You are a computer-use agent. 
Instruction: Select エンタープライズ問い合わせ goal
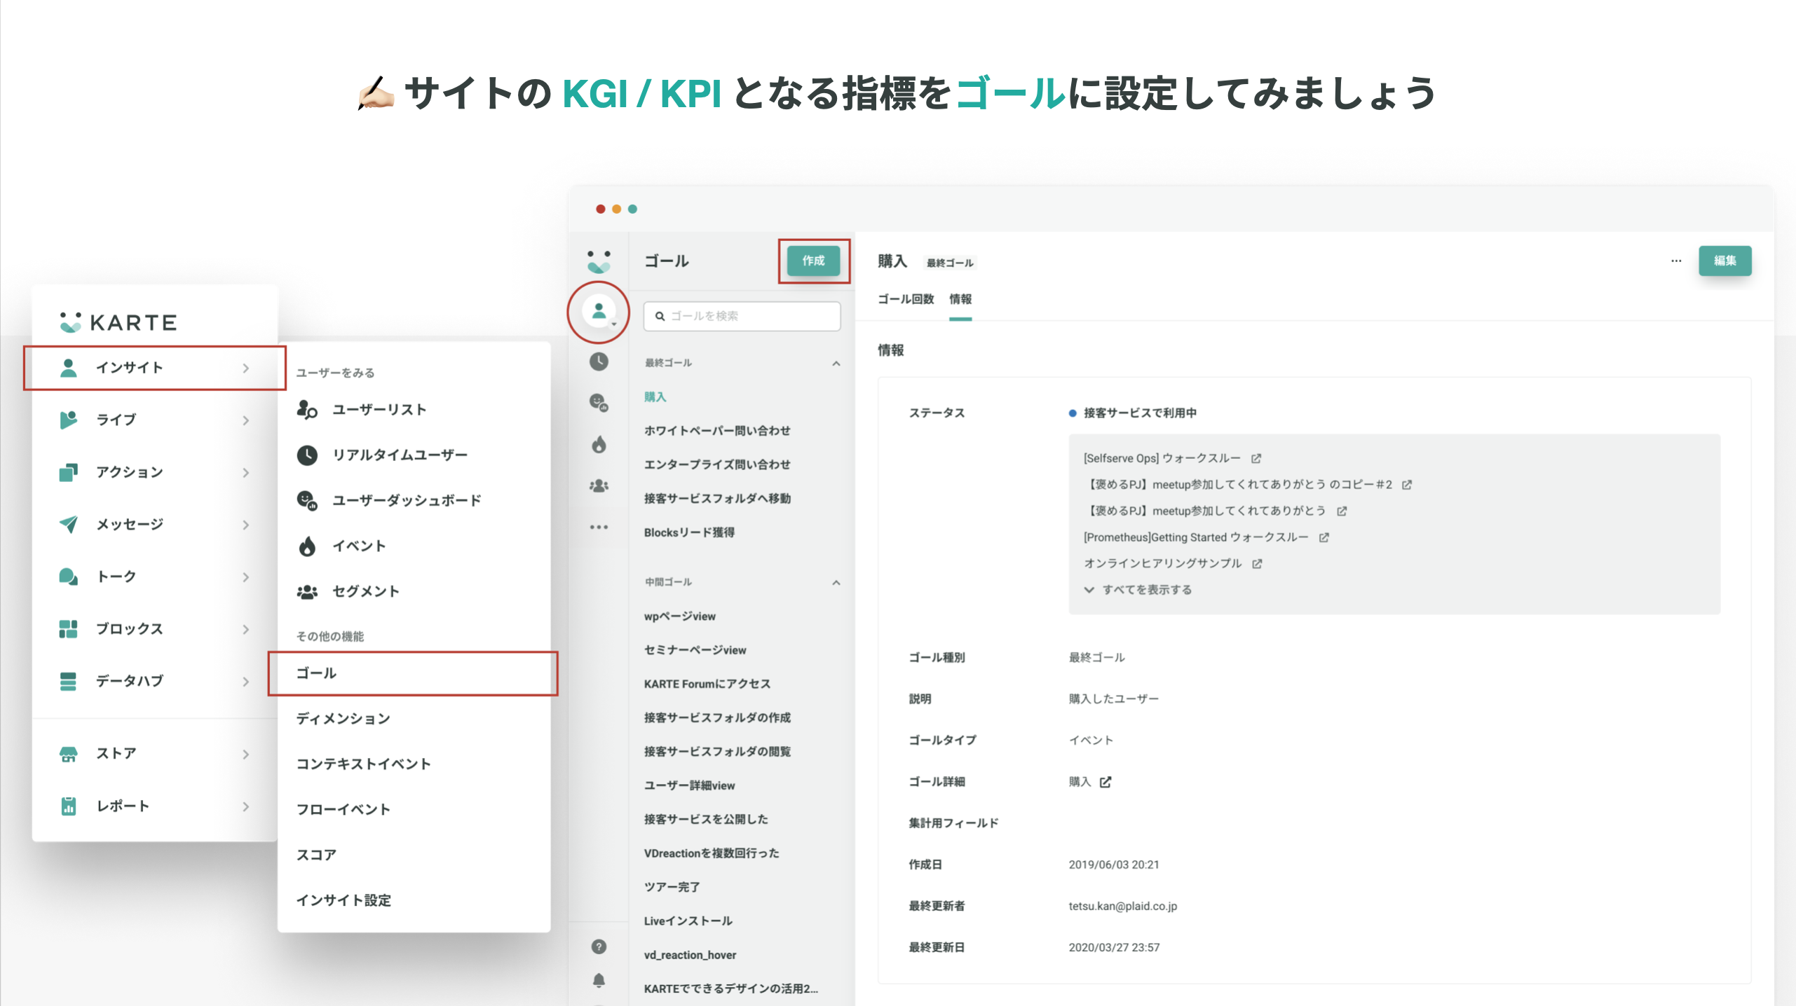click(x=716, y=464)
